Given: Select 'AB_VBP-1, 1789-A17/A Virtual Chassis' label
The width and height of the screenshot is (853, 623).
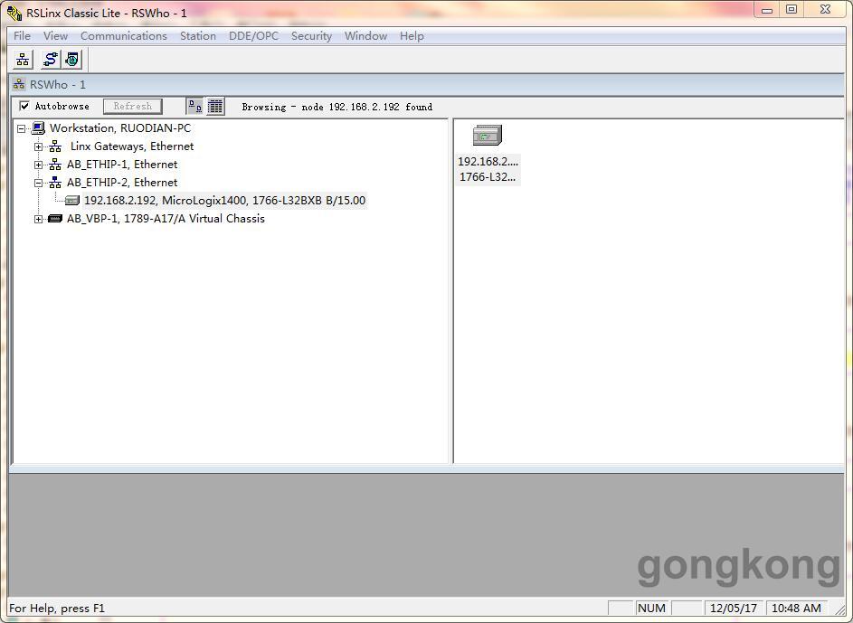Looking at the screenshot, I should [x=166, y=219].
